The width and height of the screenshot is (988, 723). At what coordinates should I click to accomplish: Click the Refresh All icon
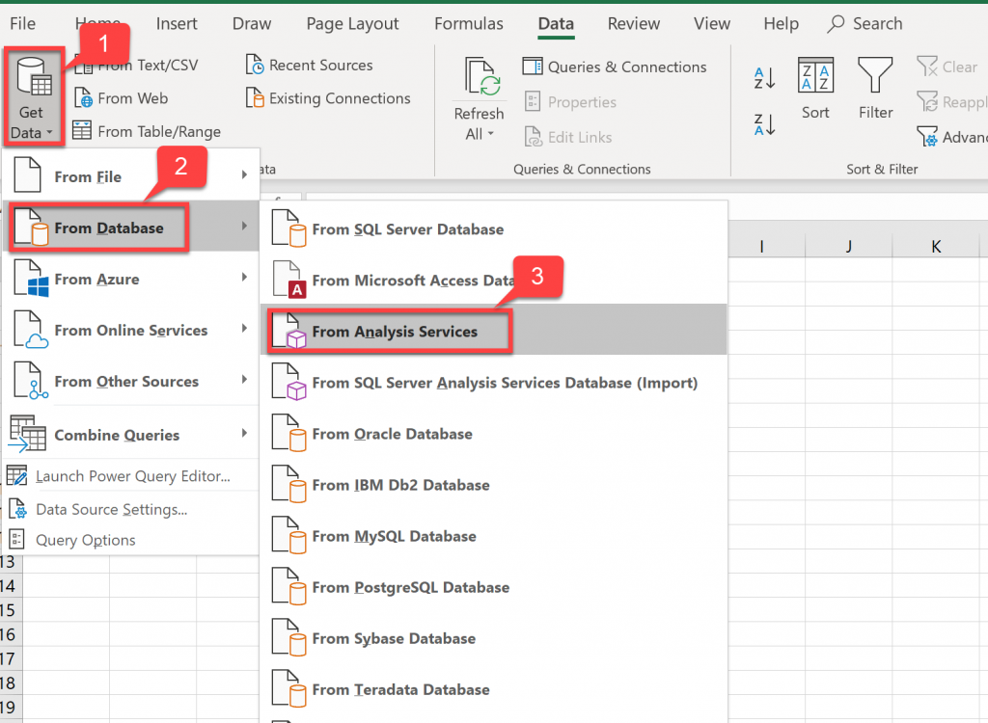[x=480, y=79]
